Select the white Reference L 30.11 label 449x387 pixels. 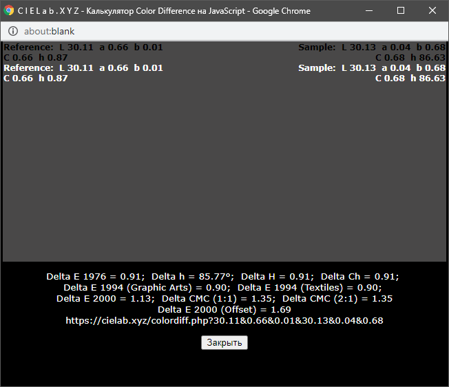coord(83,68)
